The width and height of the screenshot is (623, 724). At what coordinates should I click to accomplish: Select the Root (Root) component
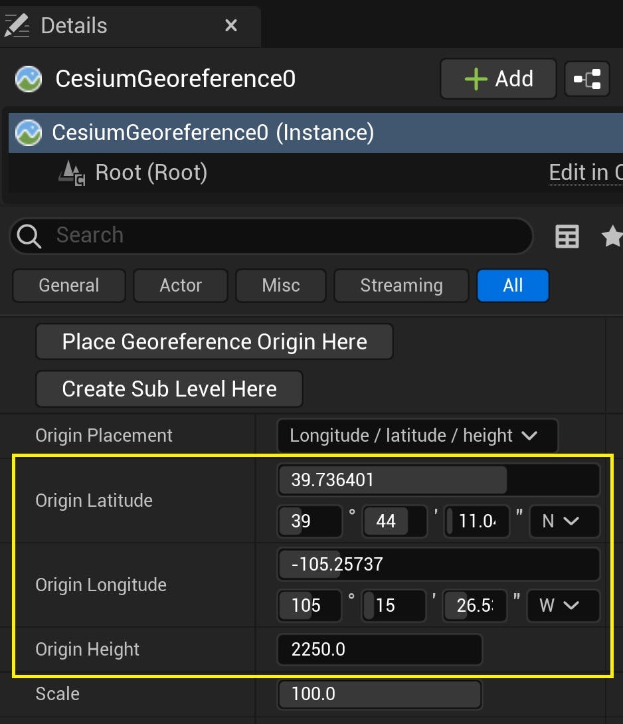pos(151,173)
